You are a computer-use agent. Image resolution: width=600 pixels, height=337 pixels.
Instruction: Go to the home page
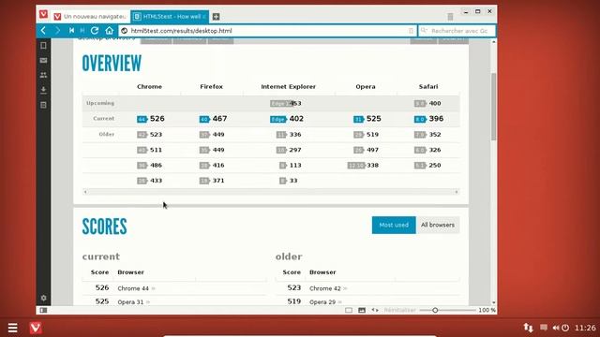click(x=110, y=31)
